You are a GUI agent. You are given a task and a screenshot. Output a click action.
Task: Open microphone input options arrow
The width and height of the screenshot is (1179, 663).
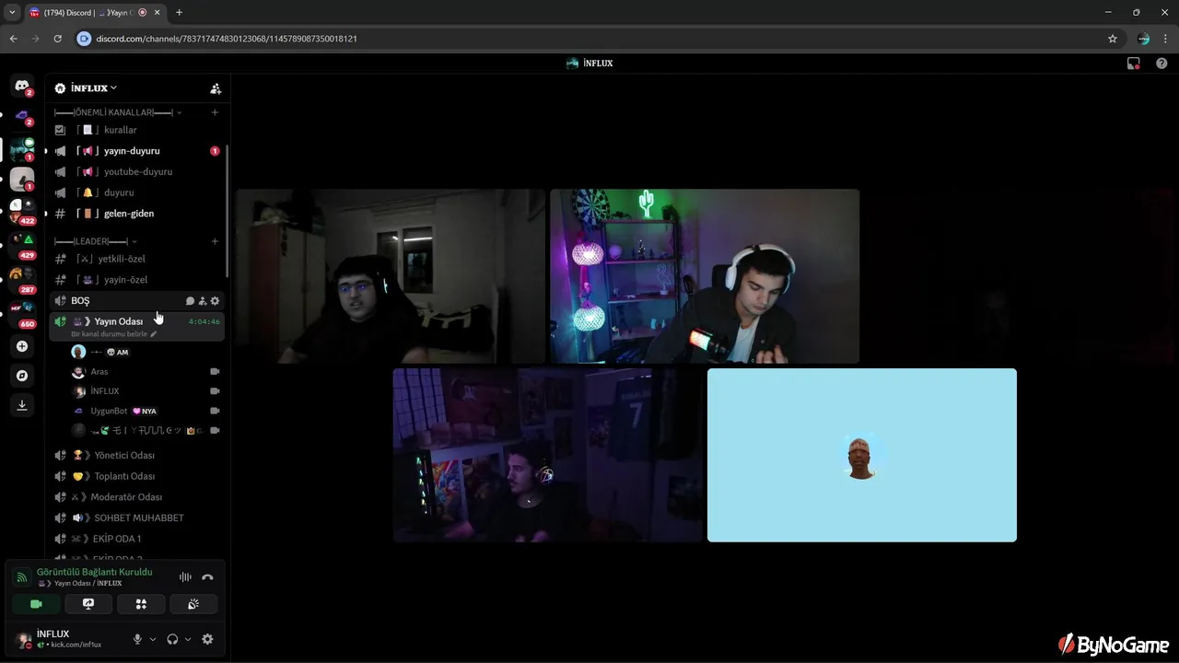(x=153, y=639)
